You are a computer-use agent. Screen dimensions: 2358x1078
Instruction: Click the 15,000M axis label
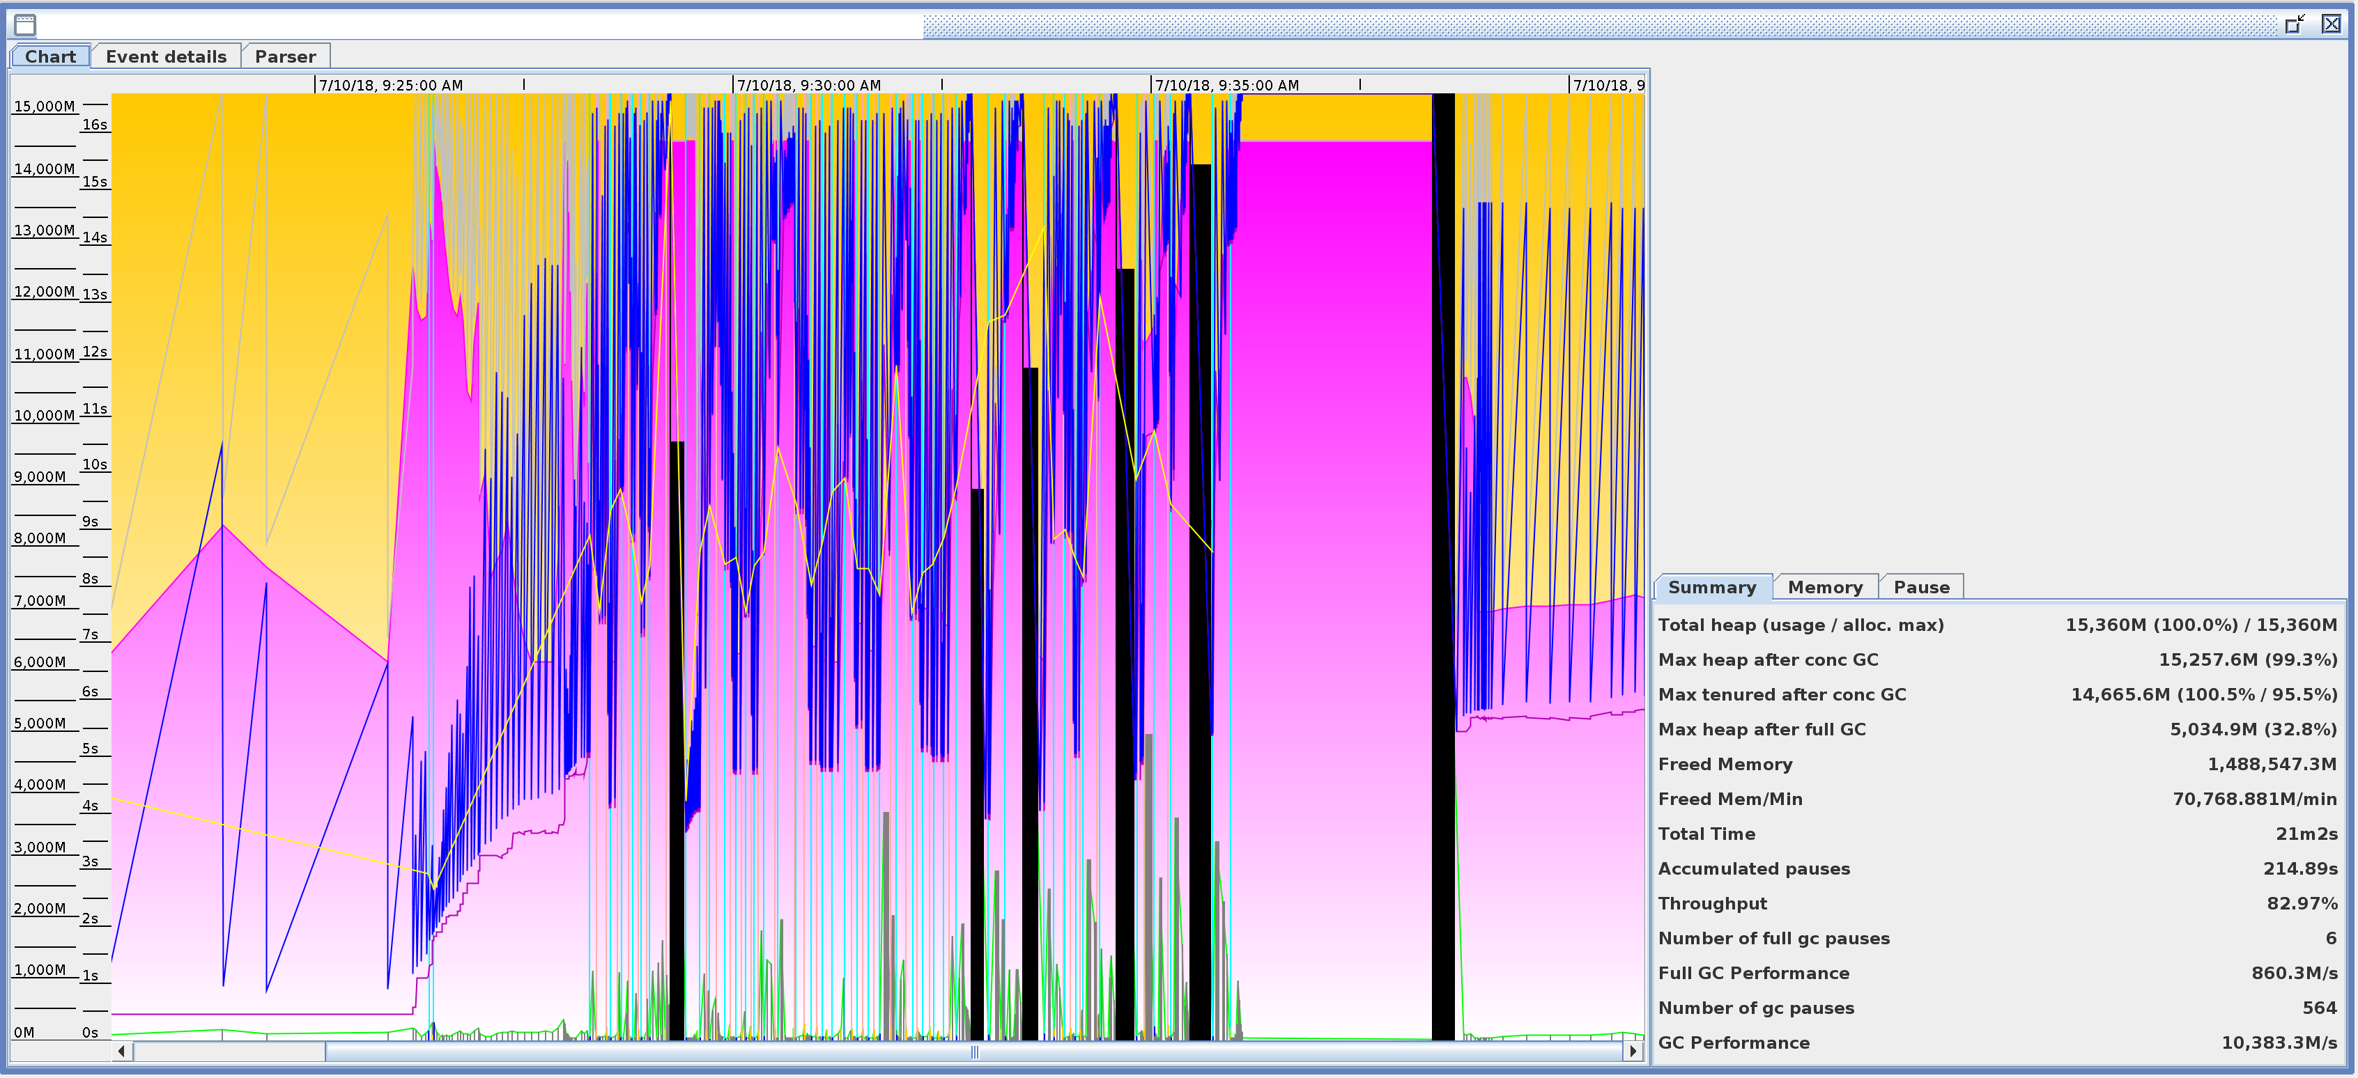click(44, 106)
